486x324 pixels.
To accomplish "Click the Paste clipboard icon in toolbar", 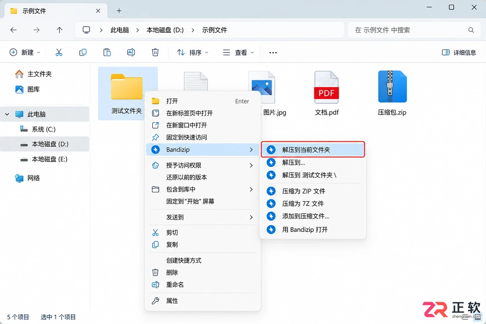I will click(107, 52).
